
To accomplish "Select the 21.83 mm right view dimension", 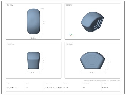I will [92, 73].
